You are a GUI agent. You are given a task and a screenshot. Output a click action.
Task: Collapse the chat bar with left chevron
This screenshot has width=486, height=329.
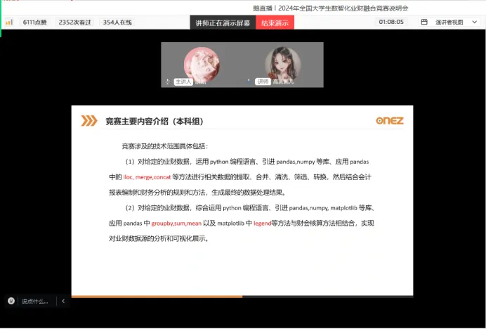click(x=63, y=301)
